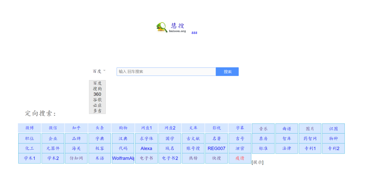Open the Alexa search button

click(x=146, y=148)
